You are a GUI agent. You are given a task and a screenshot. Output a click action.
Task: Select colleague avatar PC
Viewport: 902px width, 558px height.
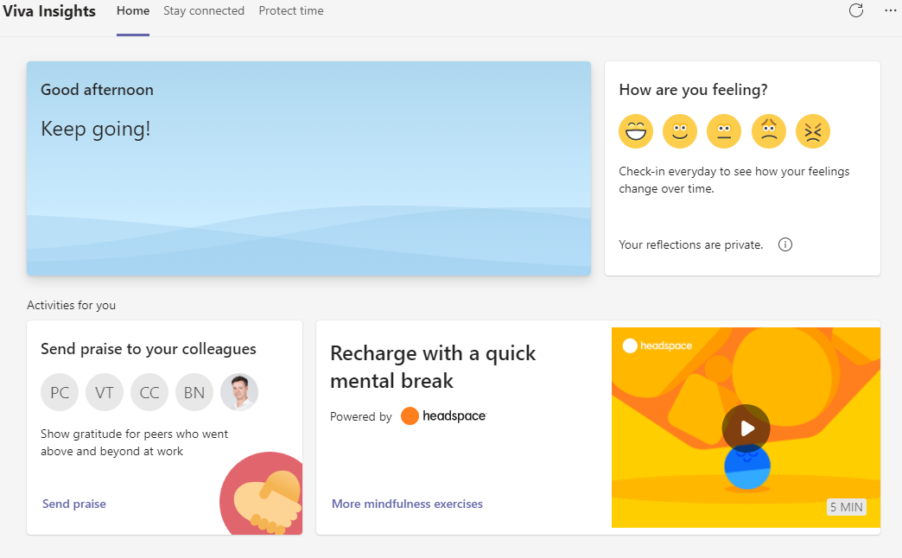tap(60, 392)
